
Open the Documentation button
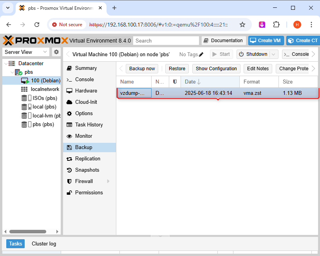[224, 41]
